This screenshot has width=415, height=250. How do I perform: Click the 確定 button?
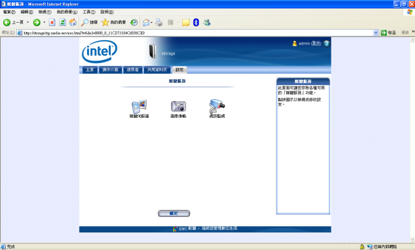coord(174,213)
